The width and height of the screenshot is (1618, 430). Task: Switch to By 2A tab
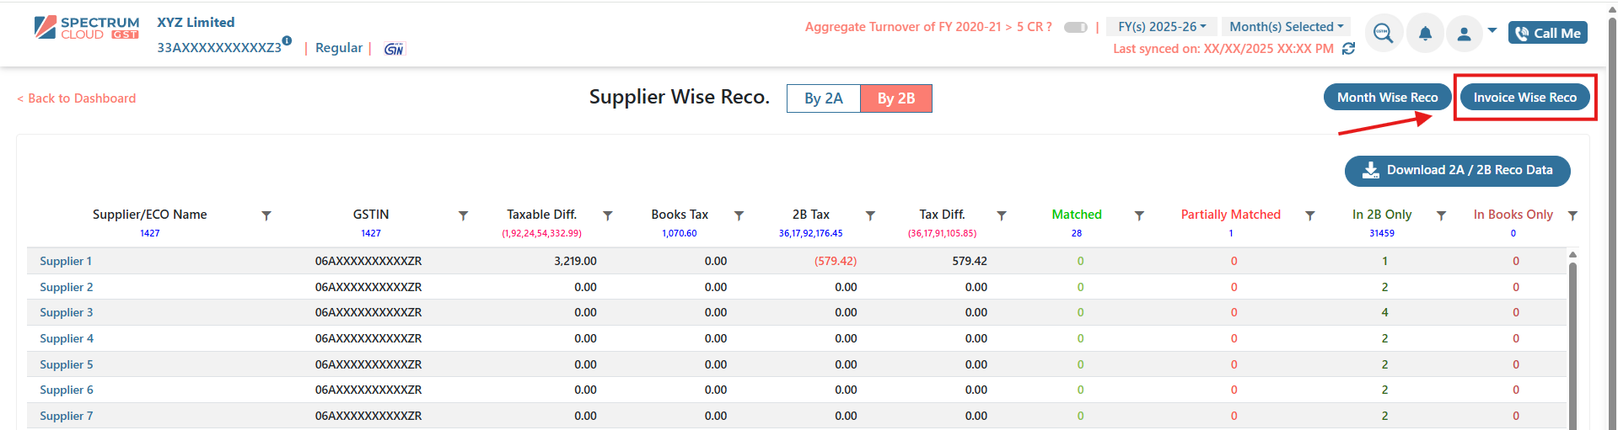[823, 98]
